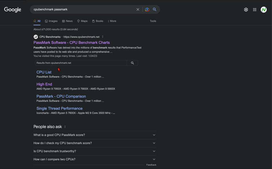
Task: Switch to the News tab
Action: (67, 21)
